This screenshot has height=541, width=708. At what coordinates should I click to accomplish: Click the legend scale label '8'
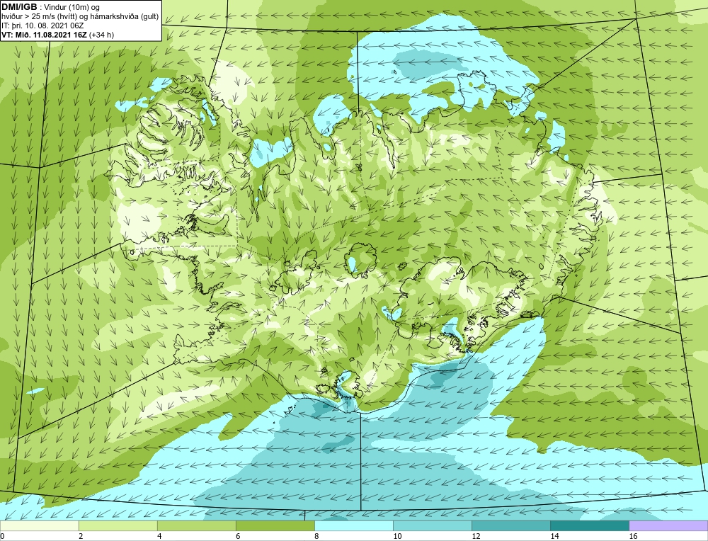pos(316,536)
